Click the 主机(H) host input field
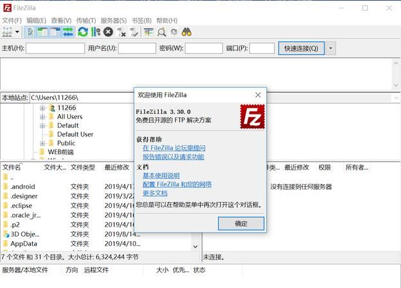The width and height of the screenshot is (401, 288). [55, 48]
